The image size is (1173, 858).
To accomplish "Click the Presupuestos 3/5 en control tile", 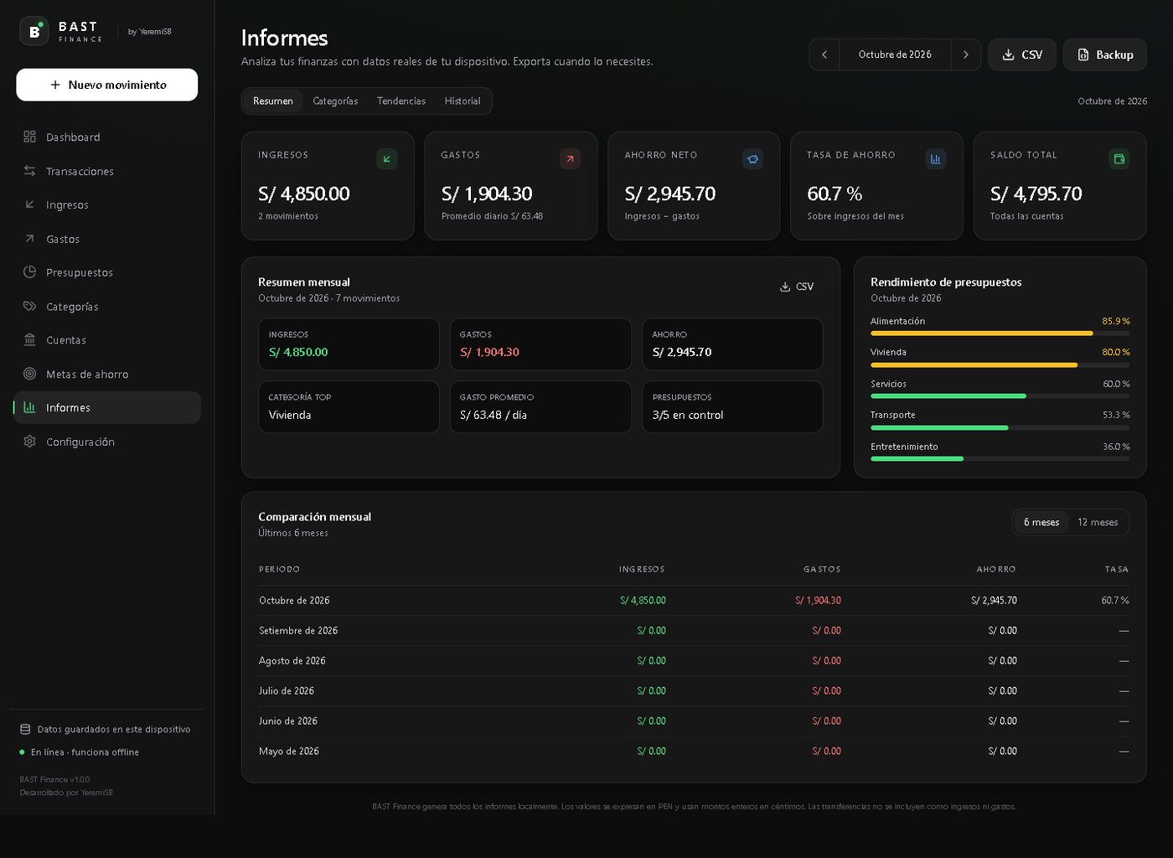I will click(x=732, y=407).
